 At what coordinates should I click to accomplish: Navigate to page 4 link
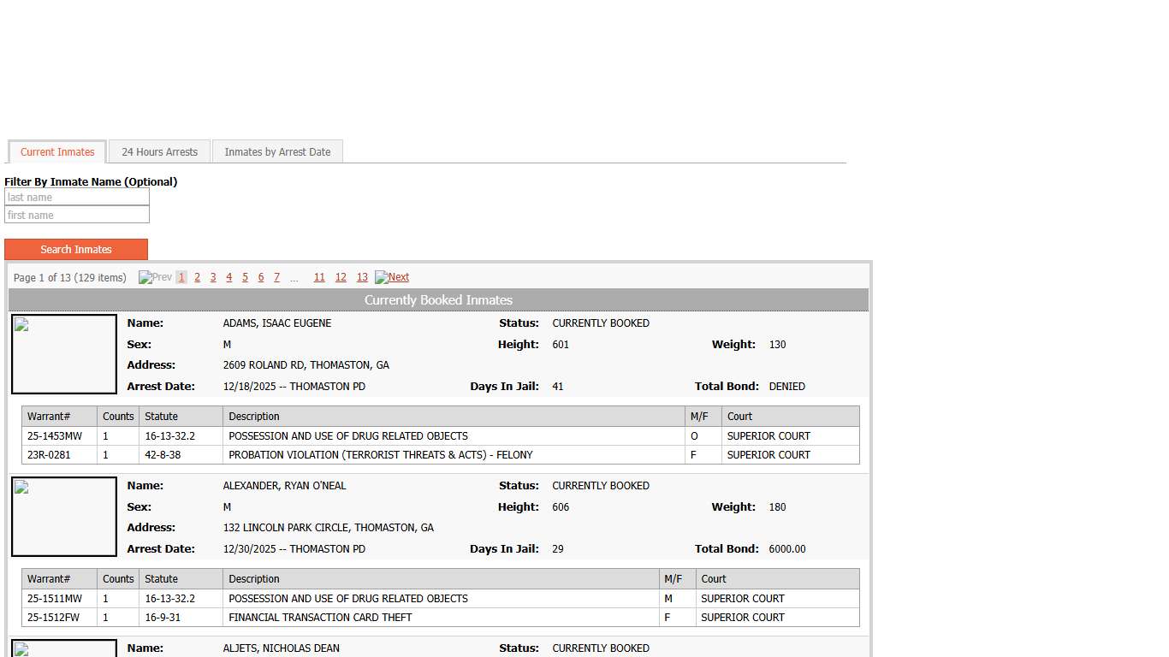(228, 277)
